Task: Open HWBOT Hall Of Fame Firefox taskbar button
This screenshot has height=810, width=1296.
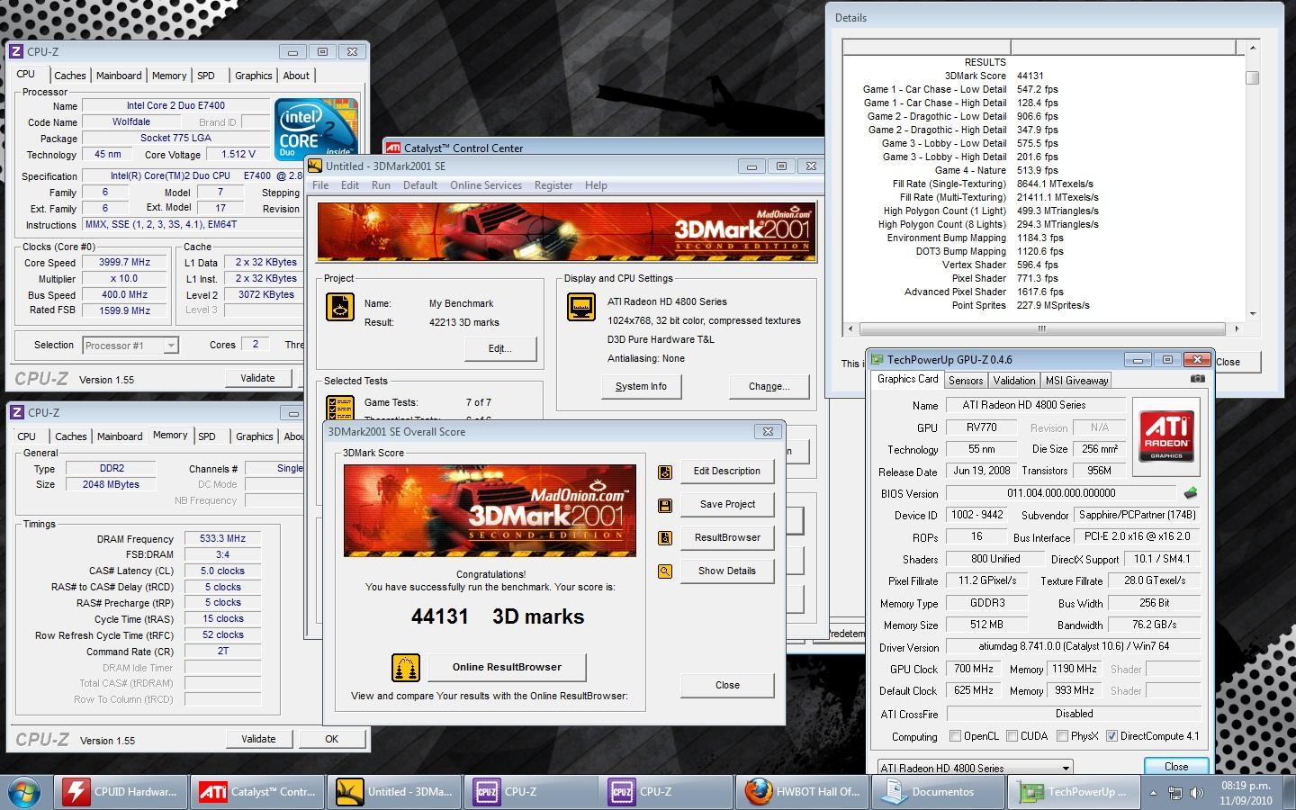Action: (x=802, y=792)
